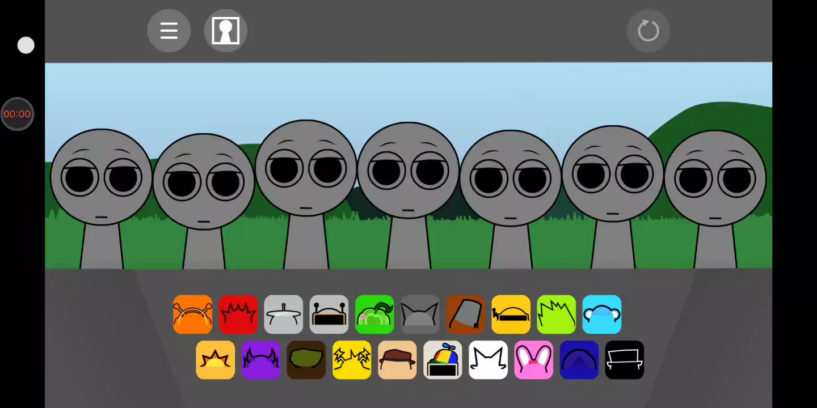Select the orange headphones character icon

(193, 314)
